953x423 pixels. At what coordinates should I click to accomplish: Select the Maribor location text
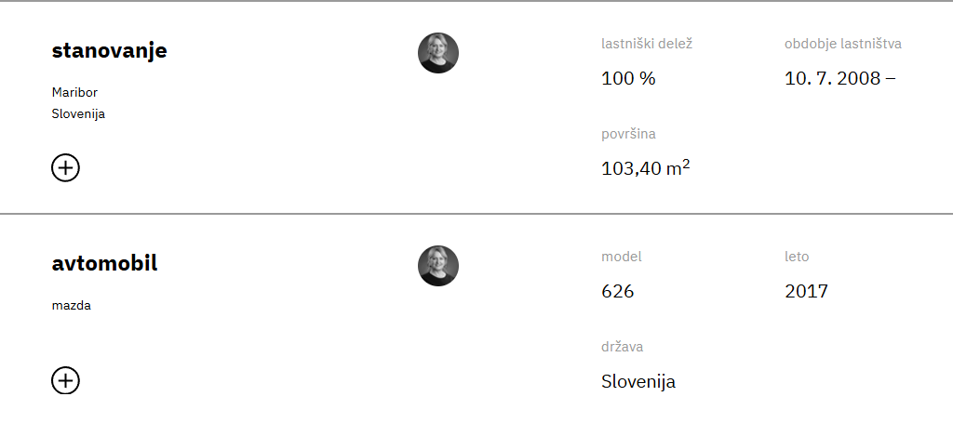(x=74, y=92)
